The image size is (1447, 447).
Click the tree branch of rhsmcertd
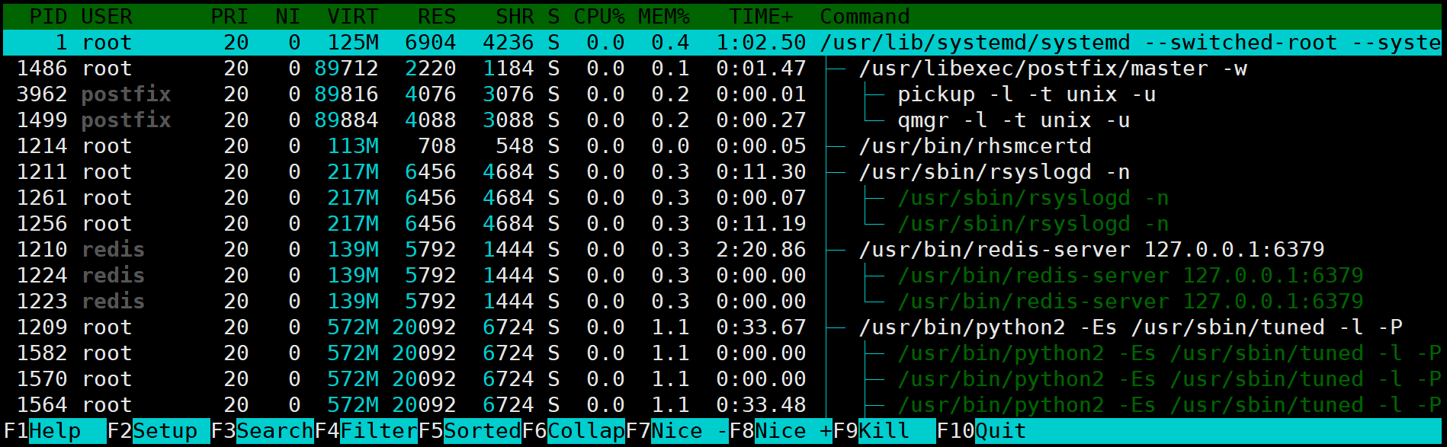pos(836,146)
